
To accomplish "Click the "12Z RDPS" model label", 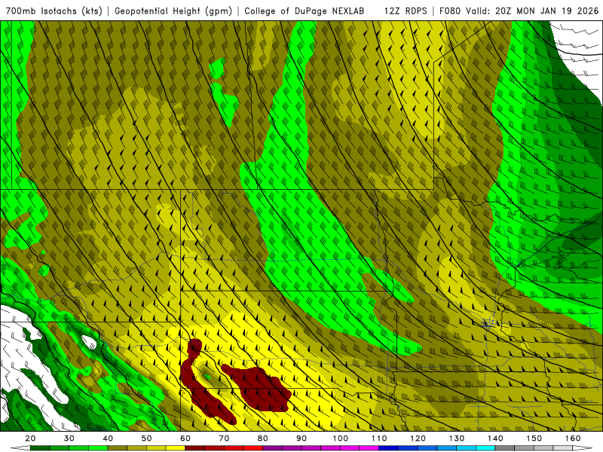I will pos(406,11).
